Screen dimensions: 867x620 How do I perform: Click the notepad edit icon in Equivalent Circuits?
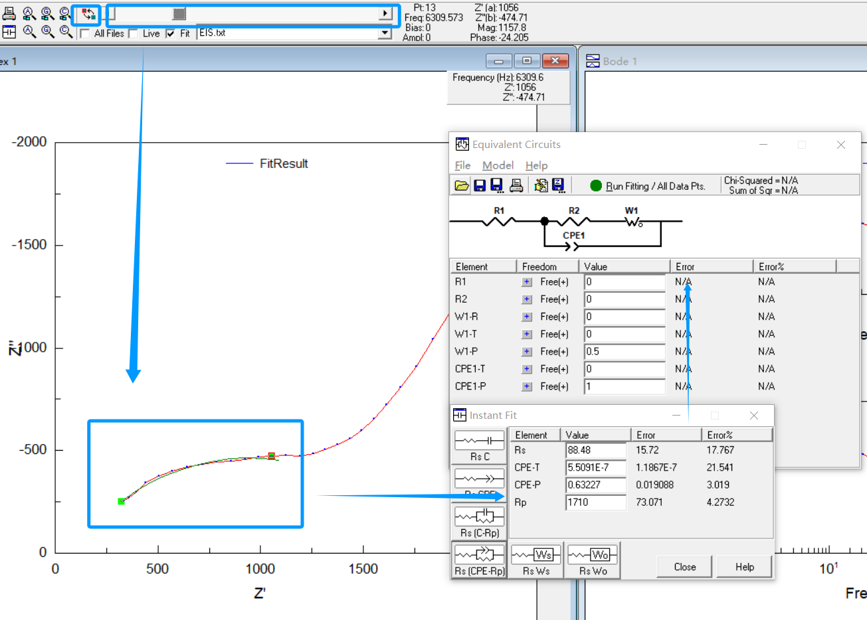[x=541, y=186]
